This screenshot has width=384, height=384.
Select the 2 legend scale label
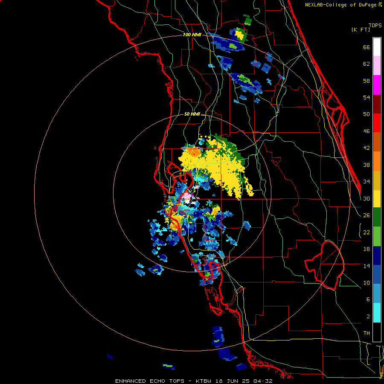coord(368,317)
